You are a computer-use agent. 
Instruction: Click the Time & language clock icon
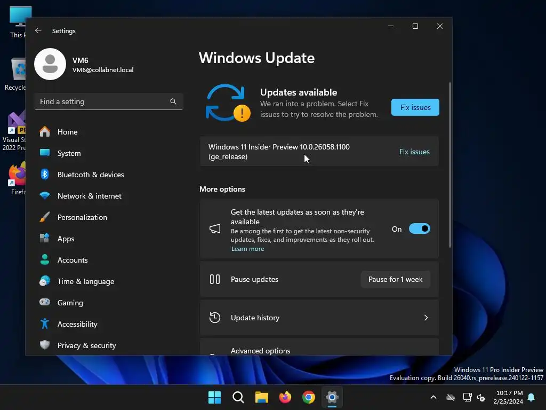click(x=45, y=281)
